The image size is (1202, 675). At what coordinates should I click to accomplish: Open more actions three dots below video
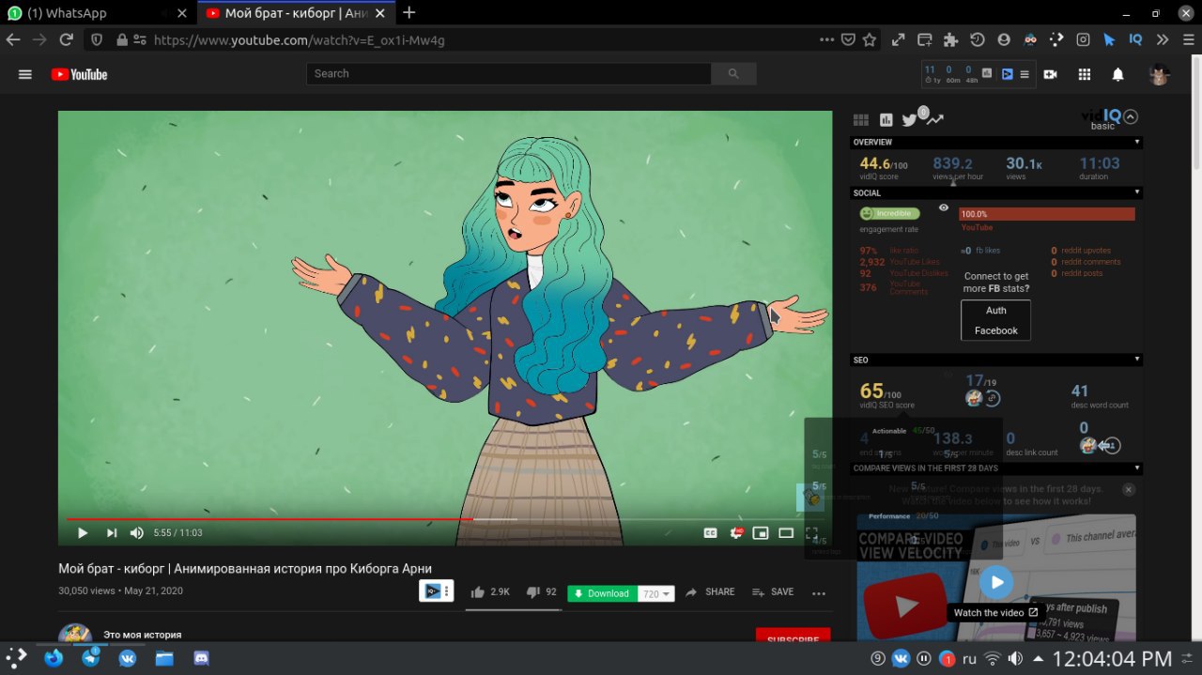[819, 593]
